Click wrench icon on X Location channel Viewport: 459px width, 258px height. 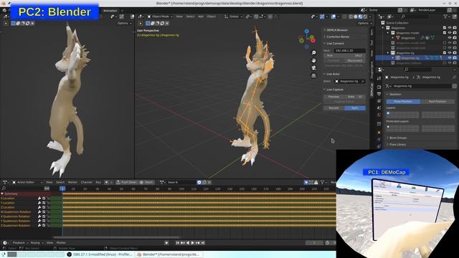tap(39, 199)
